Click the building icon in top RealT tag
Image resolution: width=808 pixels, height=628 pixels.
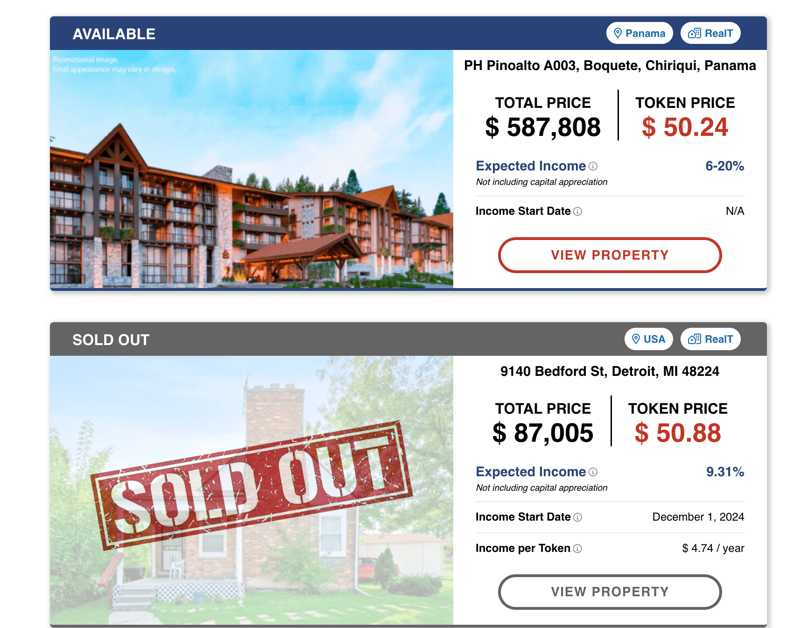click(x=695, y=33)
